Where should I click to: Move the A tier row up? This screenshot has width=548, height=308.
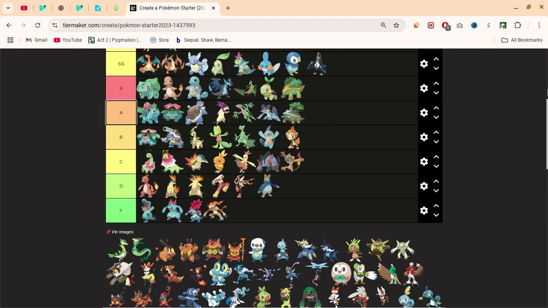coord(436,108)
